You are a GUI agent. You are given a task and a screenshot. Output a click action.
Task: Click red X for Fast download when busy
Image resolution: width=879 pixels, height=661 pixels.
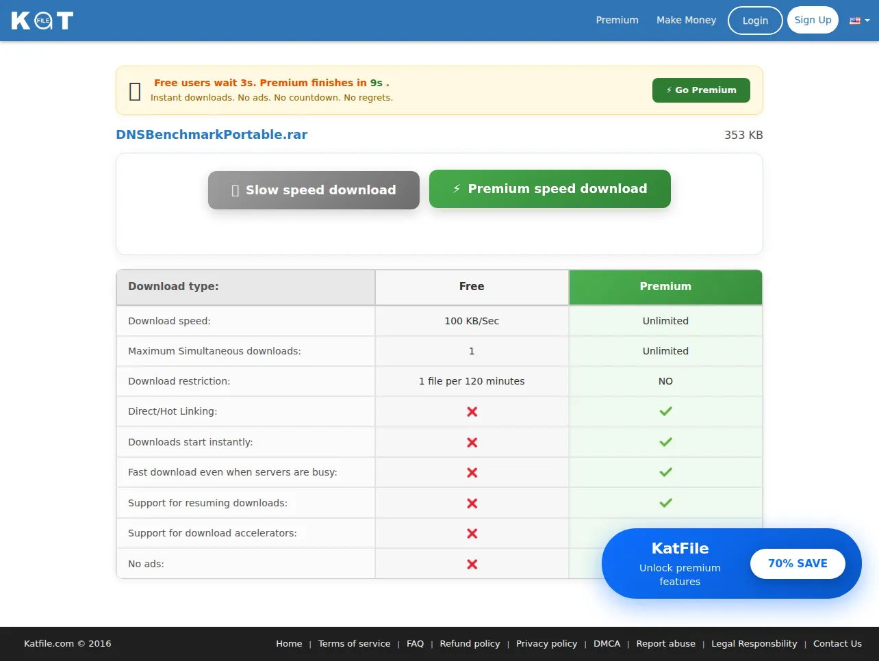click(472, 473)
